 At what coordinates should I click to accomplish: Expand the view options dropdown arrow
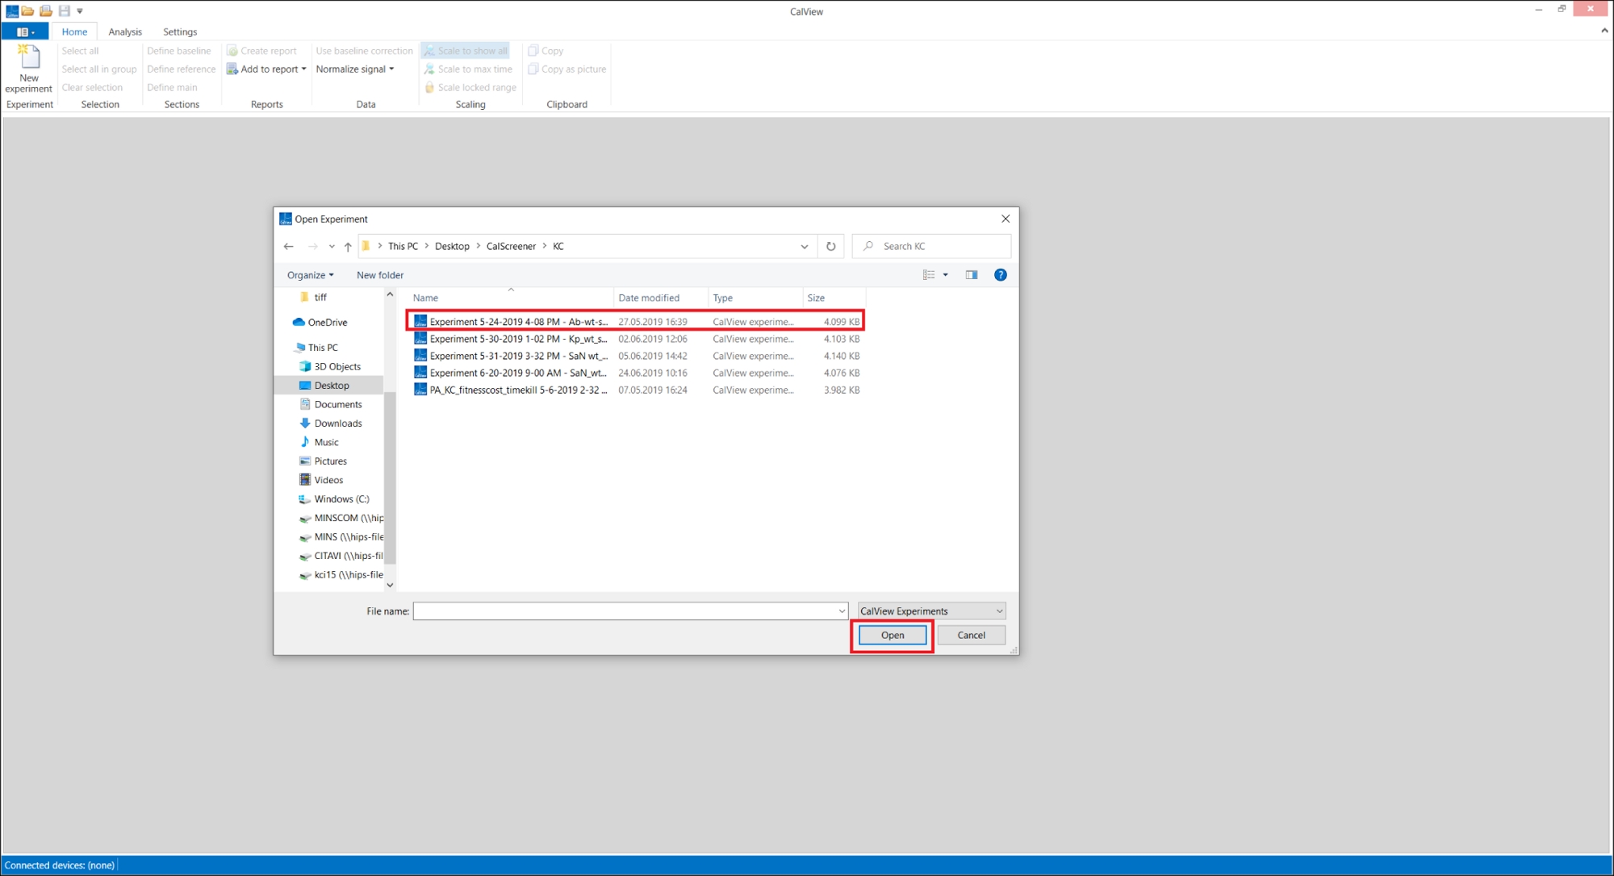[x=946, y=275]
